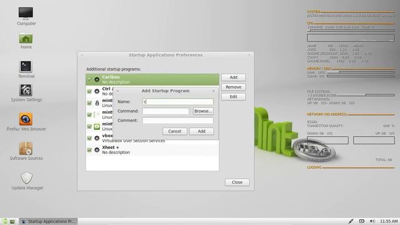Open the Update Manager shield icon
Viewport: 400px width, 225px height.
point(26,177)
